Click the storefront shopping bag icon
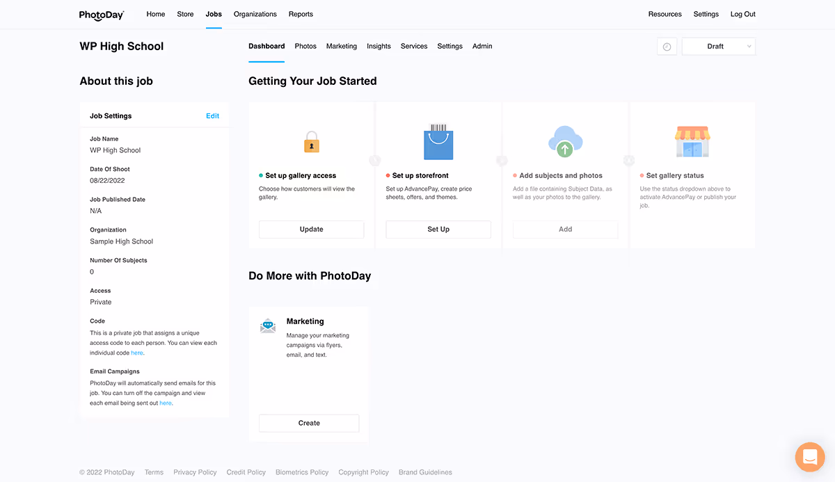This screenshot has width=835, height=482. (438, 142)
